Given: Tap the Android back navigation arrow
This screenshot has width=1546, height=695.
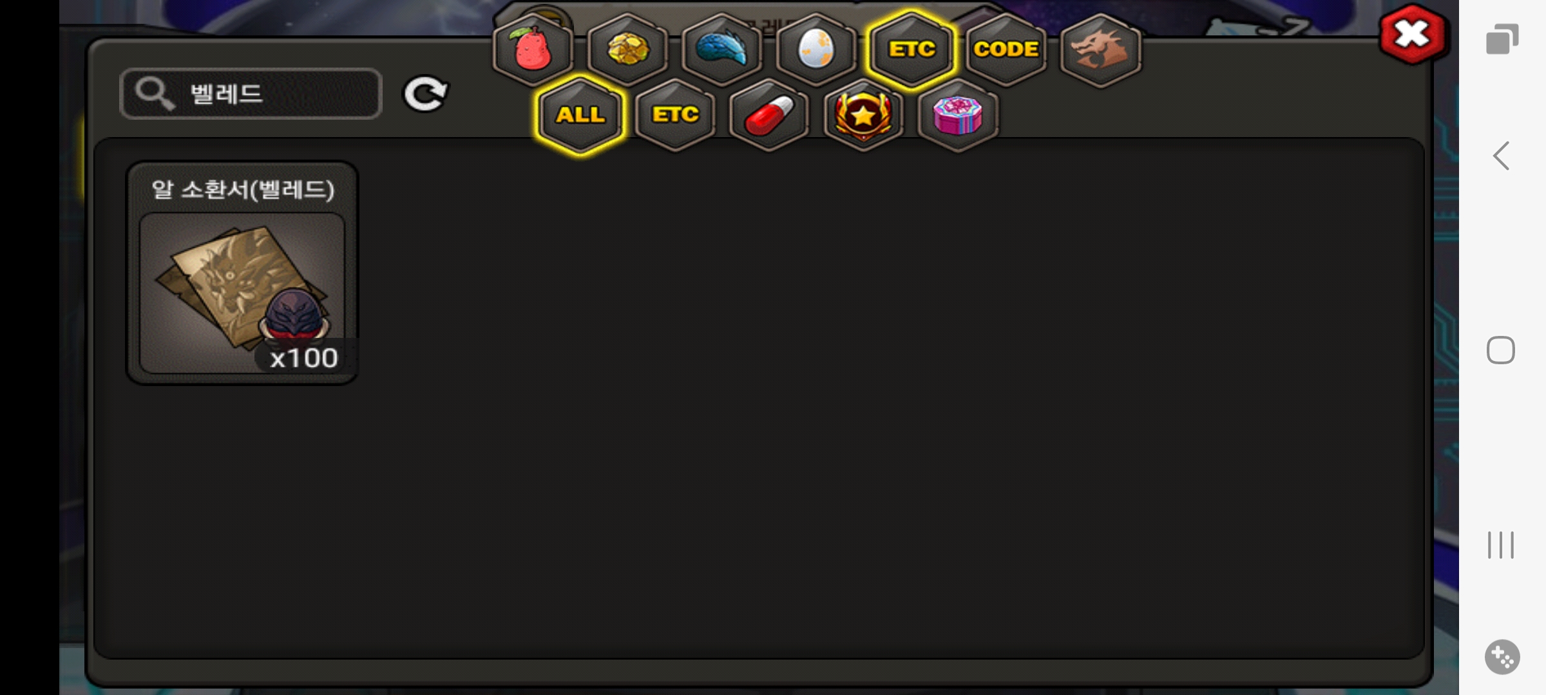Looking at the screenshot, I should 1502,156.
